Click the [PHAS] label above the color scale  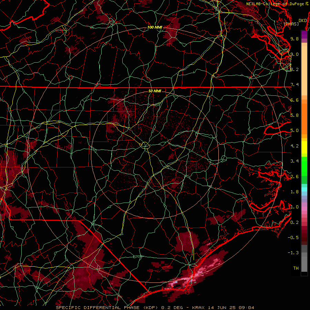click(291, 24)
